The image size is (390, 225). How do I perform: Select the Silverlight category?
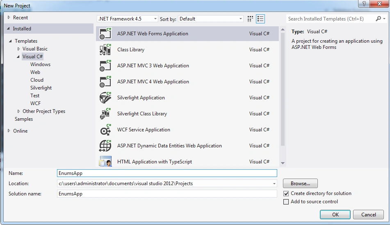(x=41, y=88)
